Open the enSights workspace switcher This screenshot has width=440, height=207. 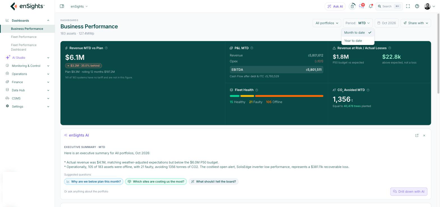pyautogui.click(x=79, y=6)
